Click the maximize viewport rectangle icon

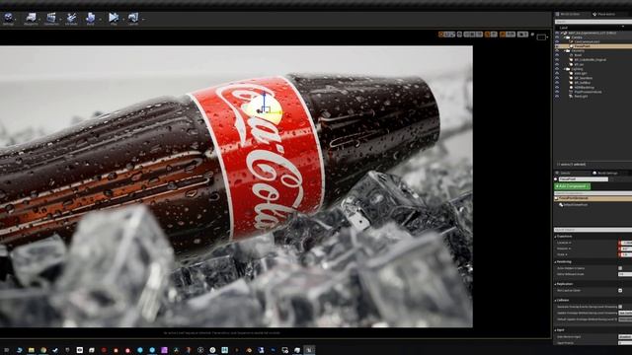[542, 37]
